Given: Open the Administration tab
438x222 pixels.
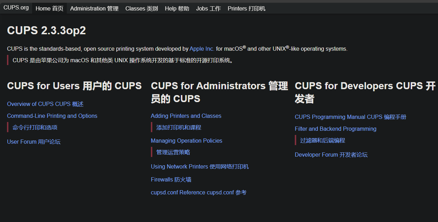Looking at the screenshot, I should (x=94, y=8).
